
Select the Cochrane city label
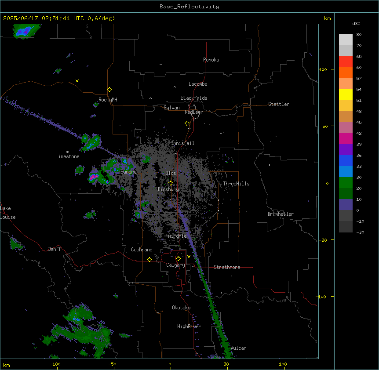click(x=142, y=250)
